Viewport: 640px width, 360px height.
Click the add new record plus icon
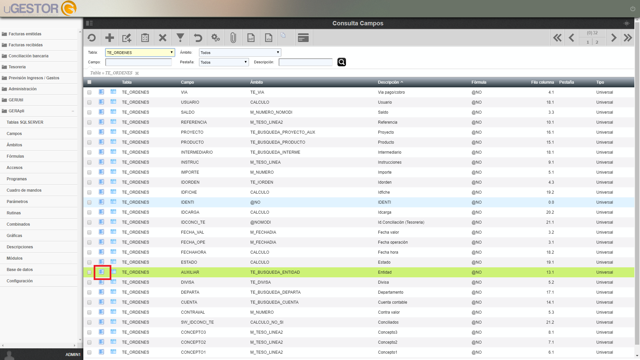(109, 38)
